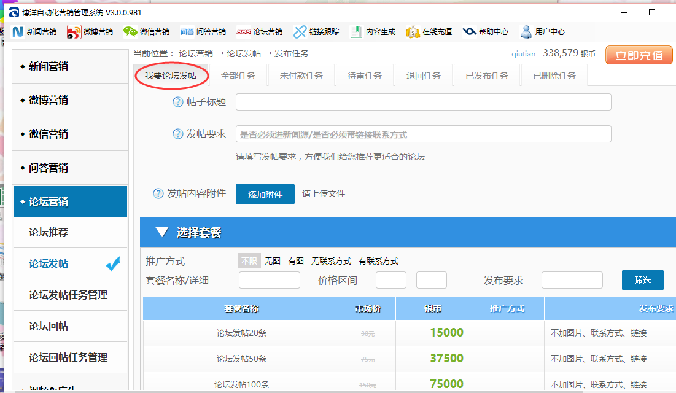Viewport: 676px width, 393px height.
Task: Open 链接跟踪 link tracking icon
Action: coord(300,32)
